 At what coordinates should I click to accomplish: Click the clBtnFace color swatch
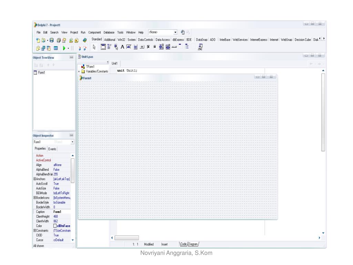[x=55, y=226]
